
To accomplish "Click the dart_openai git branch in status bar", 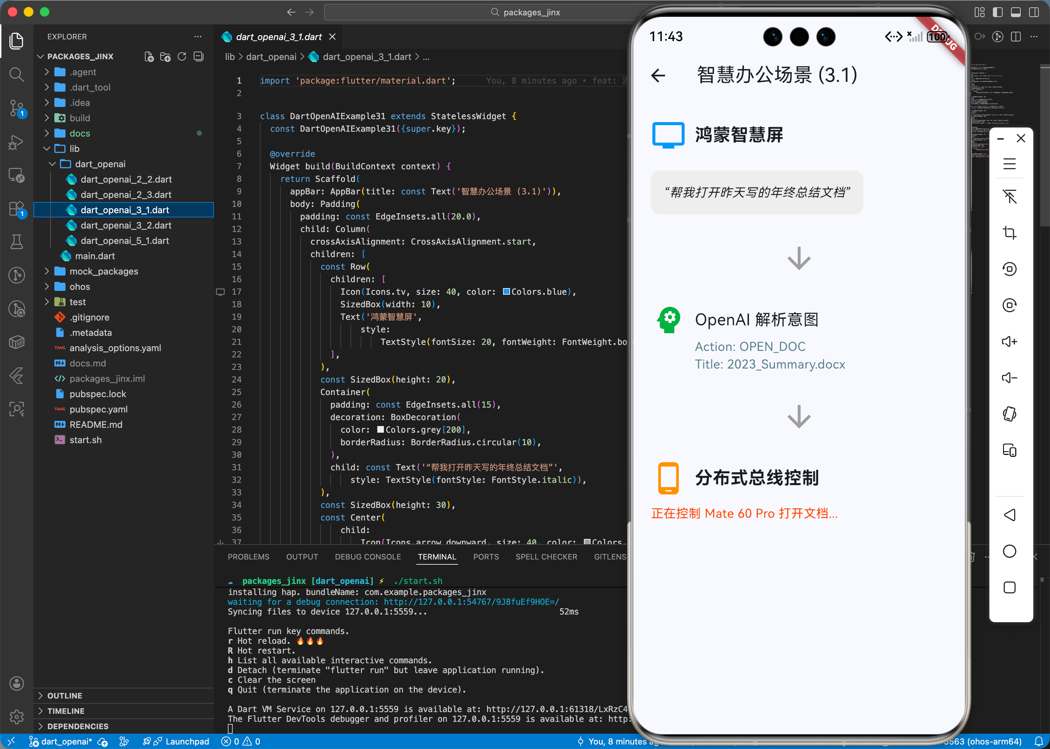I will click(x=61, y=741).
